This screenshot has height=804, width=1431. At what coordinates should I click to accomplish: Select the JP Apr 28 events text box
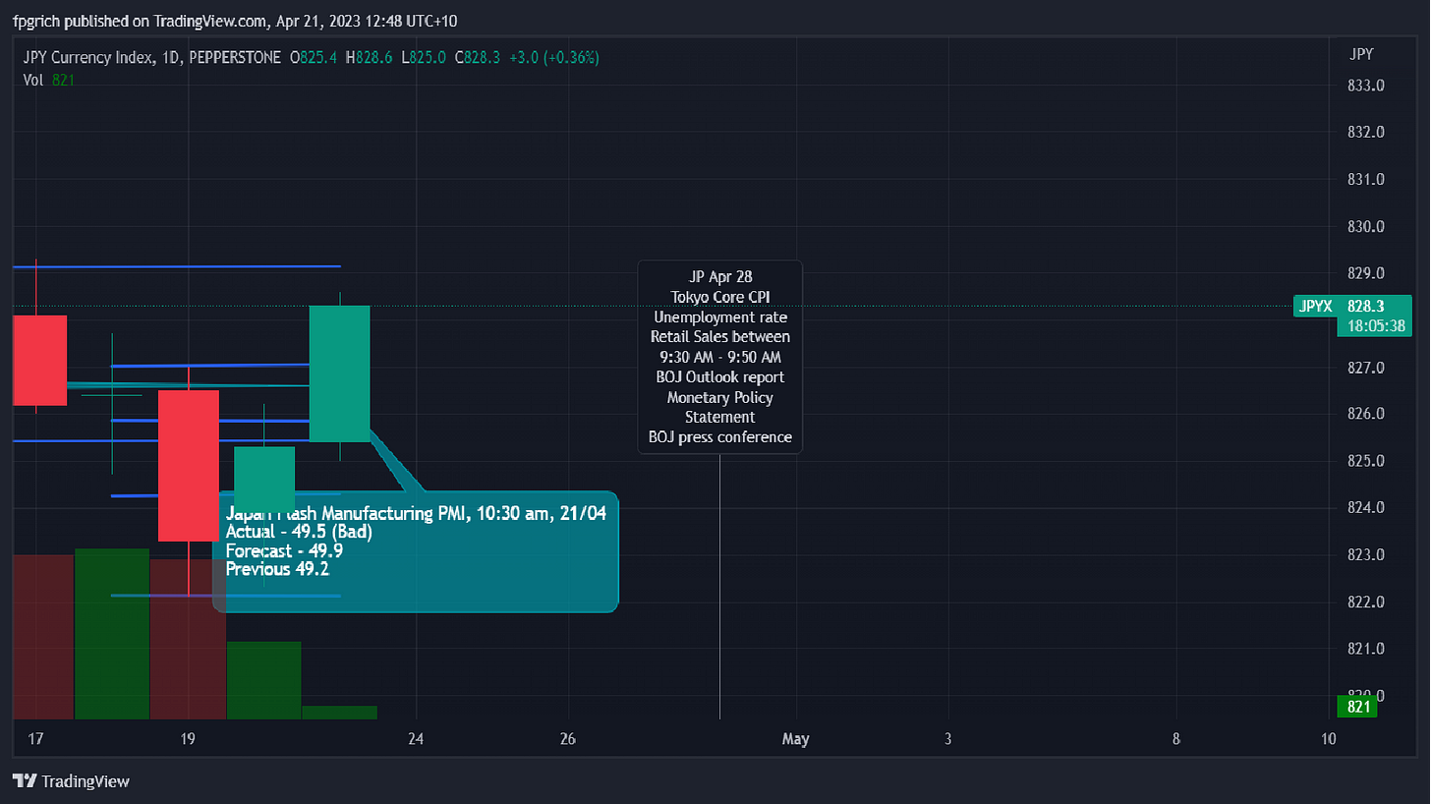(x=719, y=356)
